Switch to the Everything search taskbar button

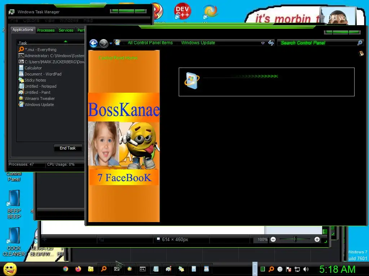(103, 269)
